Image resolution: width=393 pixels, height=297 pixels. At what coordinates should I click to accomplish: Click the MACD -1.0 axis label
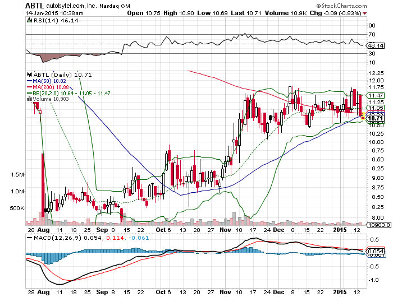(373, 280)
